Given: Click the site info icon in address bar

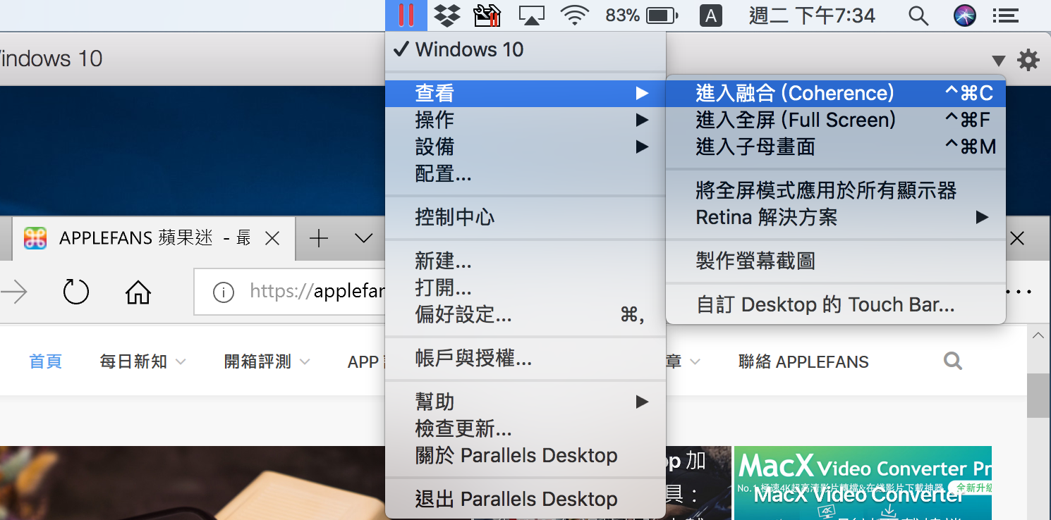Looking at the screenshot, I should point(223,292).
